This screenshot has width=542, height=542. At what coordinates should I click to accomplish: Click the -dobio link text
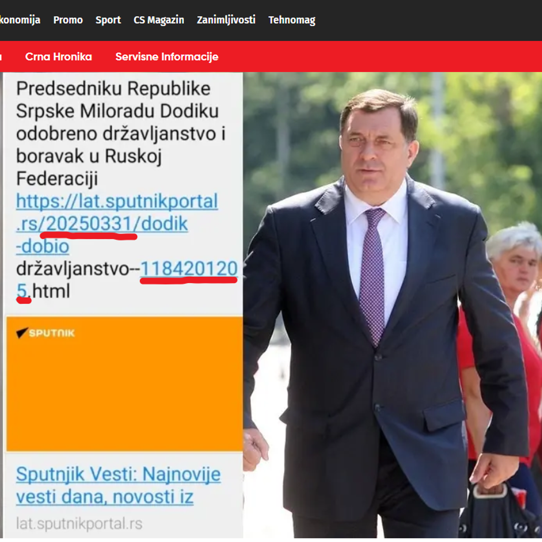pyautogui.click(x=43, y=246)
